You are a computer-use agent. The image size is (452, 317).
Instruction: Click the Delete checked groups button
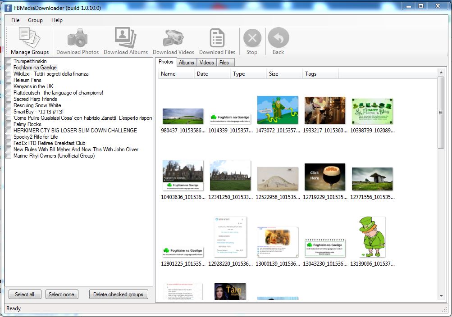(x=118, y=294)
